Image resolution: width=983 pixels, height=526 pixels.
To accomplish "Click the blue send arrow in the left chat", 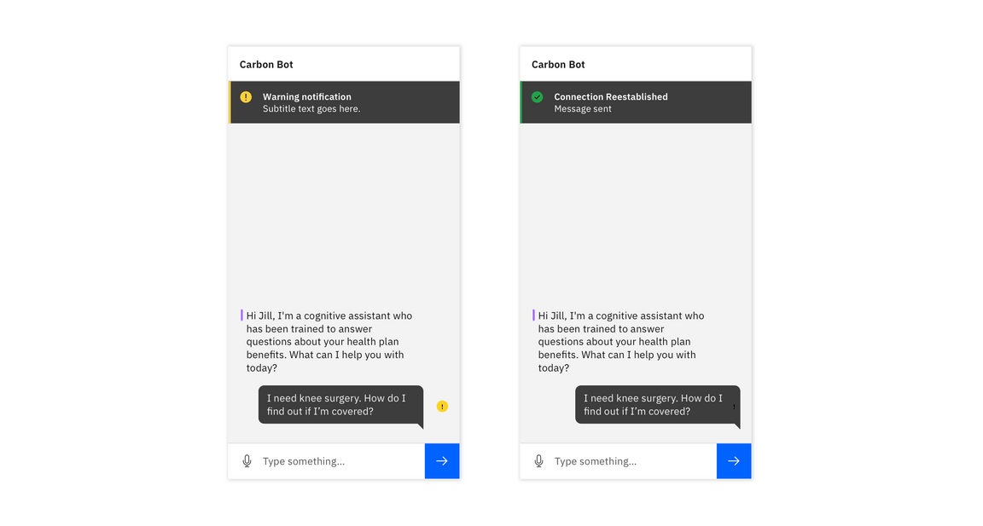I will click(x=442, y=460).
